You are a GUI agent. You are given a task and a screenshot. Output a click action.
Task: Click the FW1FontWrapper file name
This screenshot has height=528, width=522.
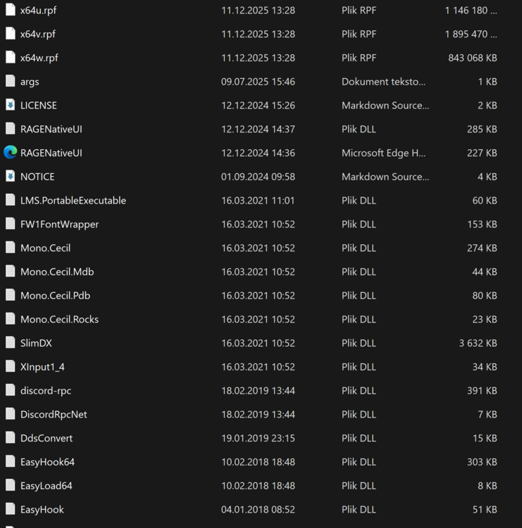coord(60,225)
